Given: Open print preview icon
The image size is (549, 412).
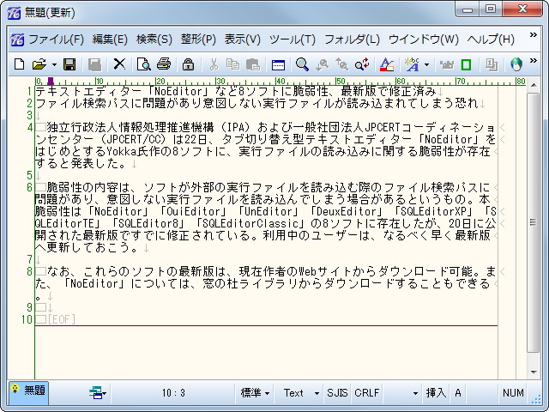Looking at the screenshot, I should point(143,64).
